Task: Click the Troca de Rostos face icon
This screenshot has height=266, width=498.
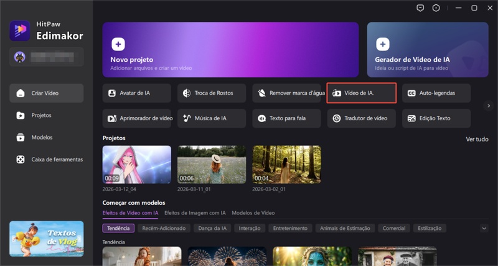Action: coord(187,93)
